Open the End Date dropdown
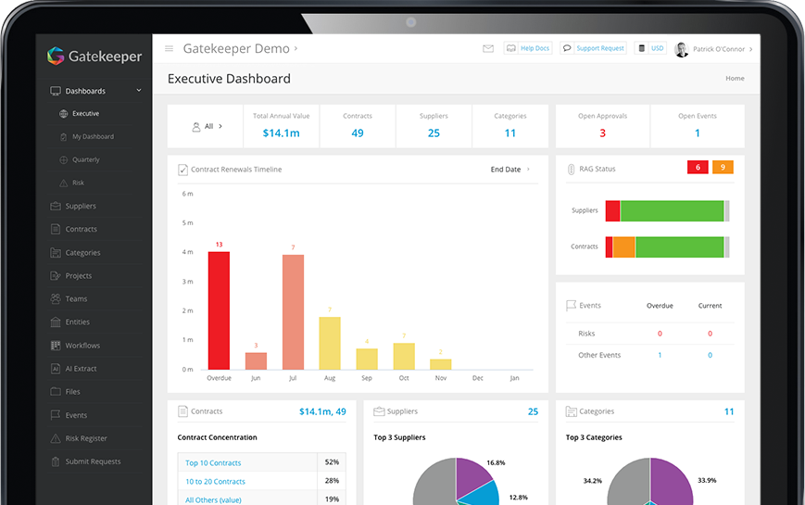Image resolution: width=805 pixels, height=505 pixels. (510, 170)
